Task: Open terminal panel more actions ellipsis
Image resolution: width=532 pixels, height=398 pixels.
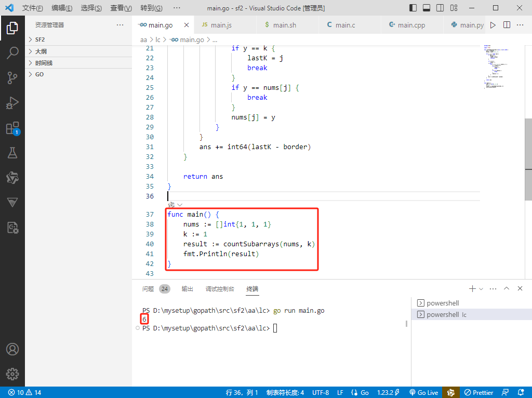Action: click(x=493, y=289)
